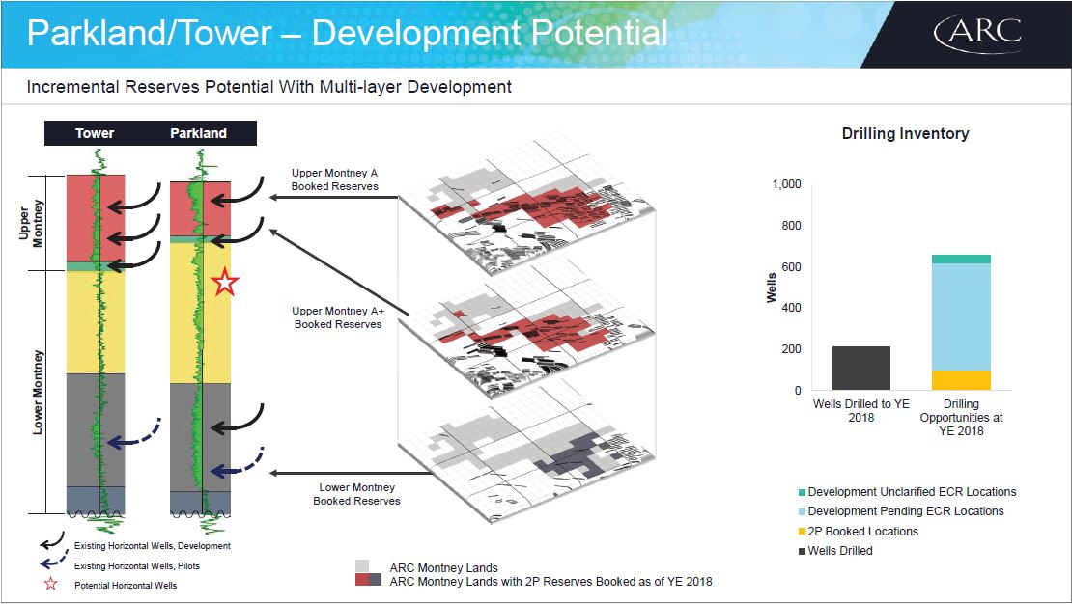Click the Upper Montney A+ Booked Reserves label
The height and width of the screenshot is (604, 1072).
[338, 317]
